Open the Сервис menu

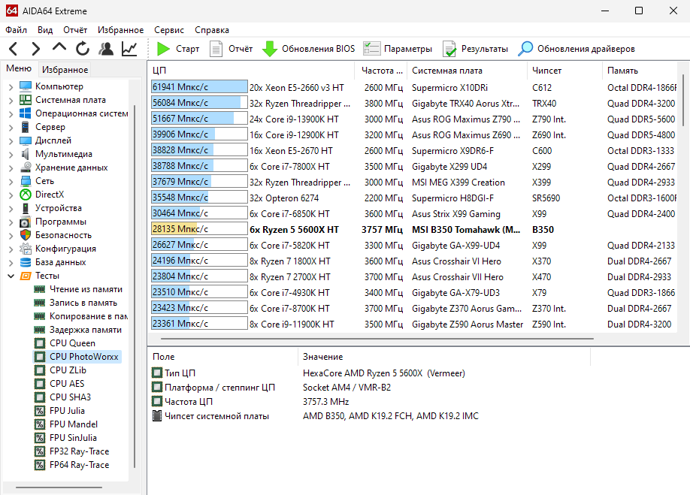pos(169,30)
